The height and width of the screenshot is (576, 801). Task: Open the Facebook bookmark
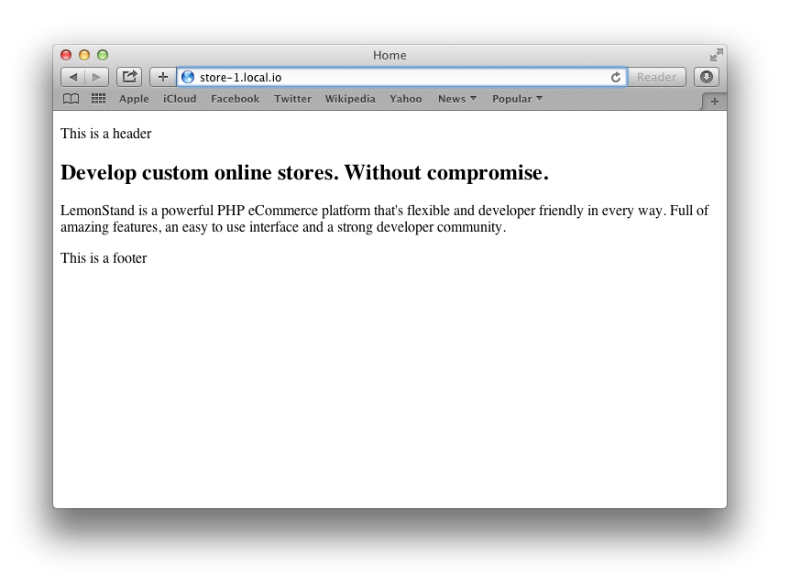235,99
